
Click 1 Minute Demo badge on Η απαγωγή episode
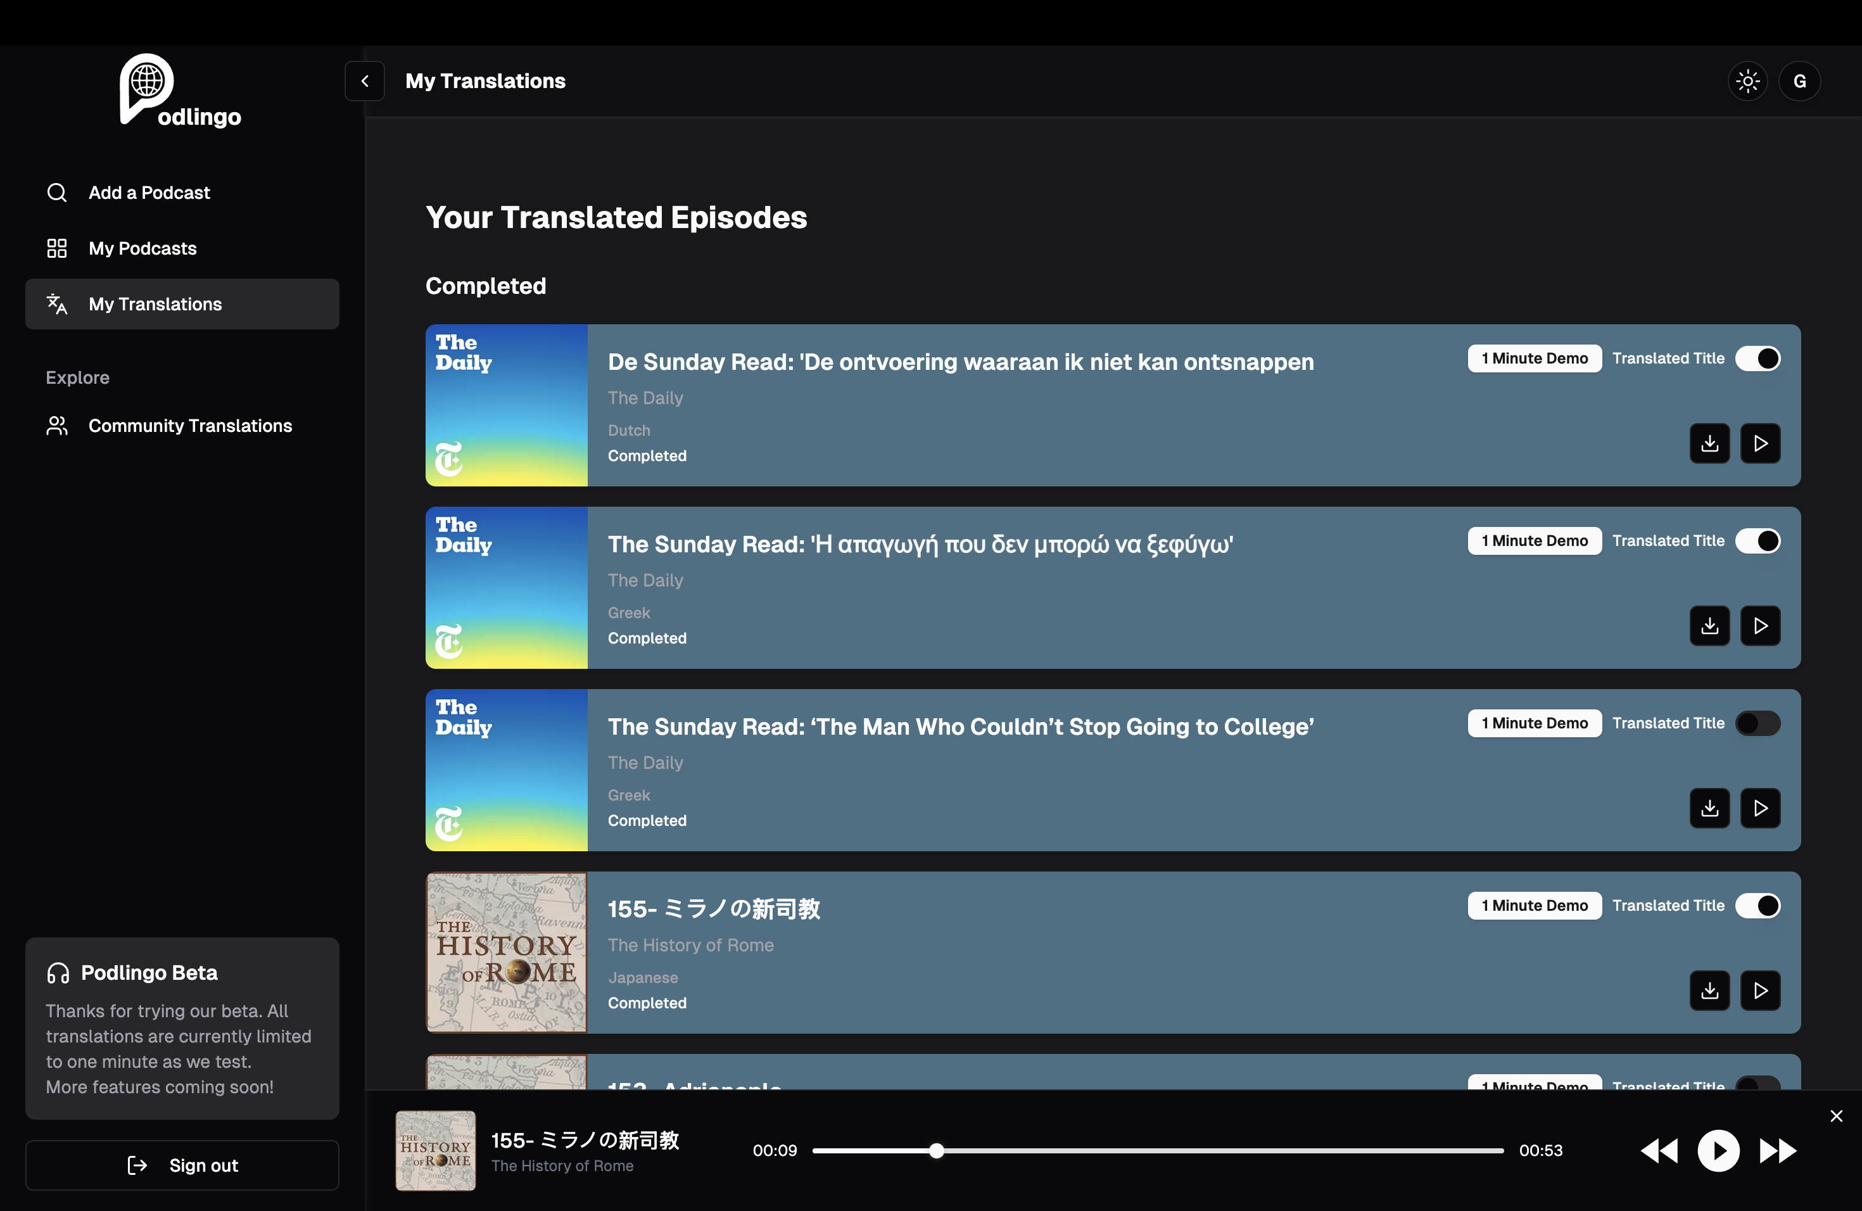coord(1534,540)
